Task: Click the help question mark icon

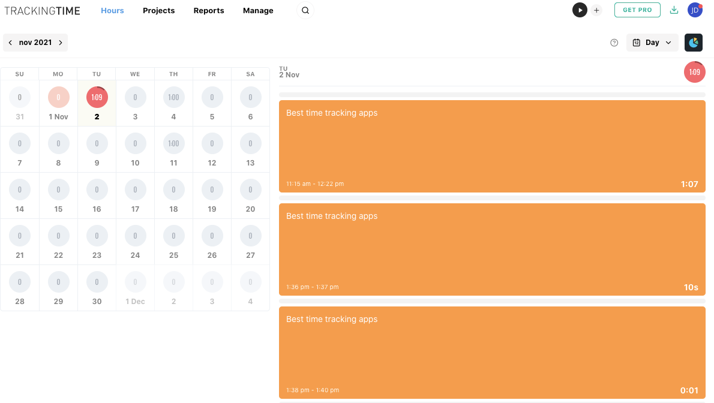Action: pyautogui.click(x=614, y=43)
